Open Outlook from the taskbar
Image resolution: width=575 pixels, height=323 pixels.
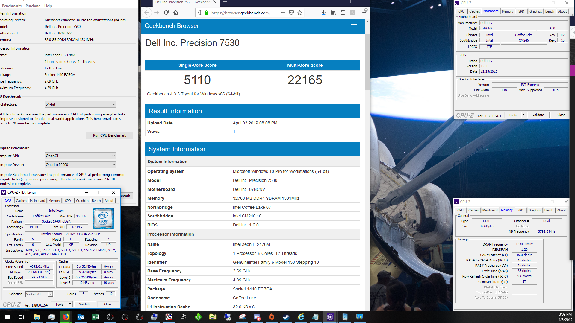81,317
